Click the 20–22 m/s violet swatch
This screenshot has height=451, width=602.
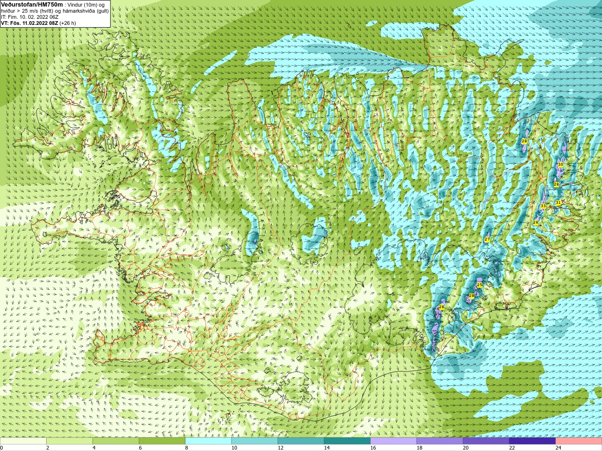coord(486,441)
